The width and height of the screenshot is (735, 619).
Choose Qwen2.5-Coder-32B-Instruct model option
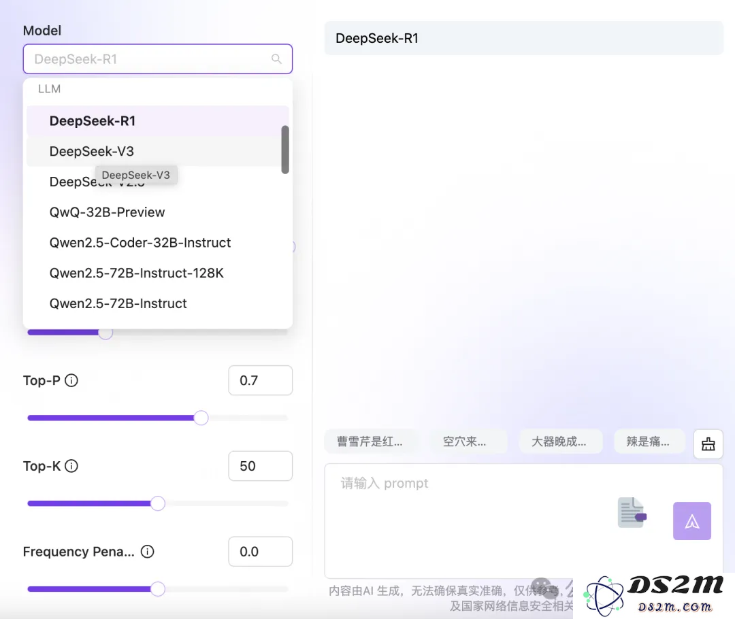[157, 243]
